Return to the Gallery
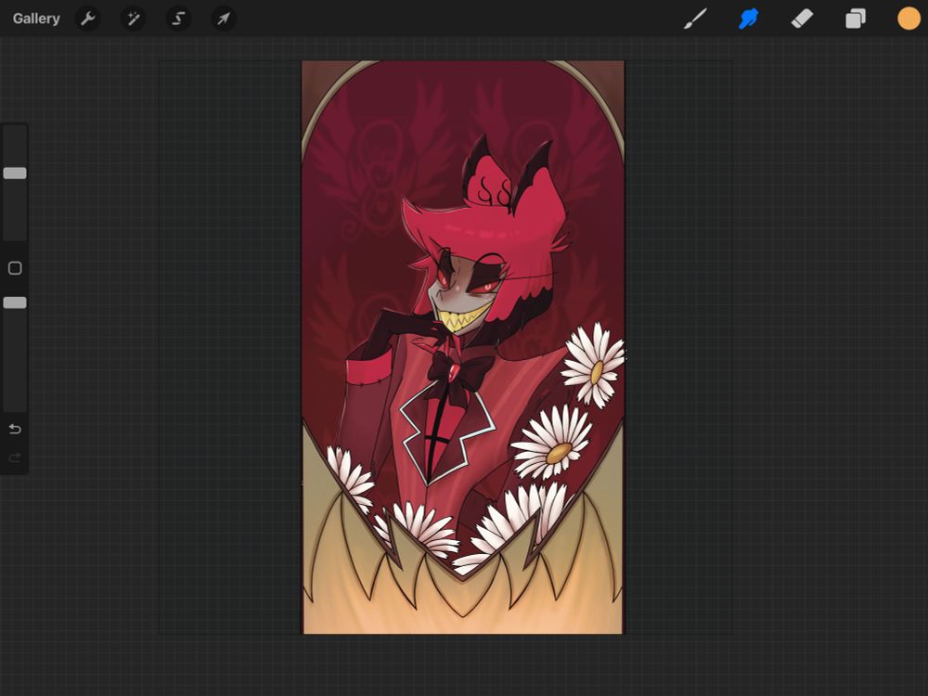The width and height of the screenshot is (928, 696). pos(36,19)
